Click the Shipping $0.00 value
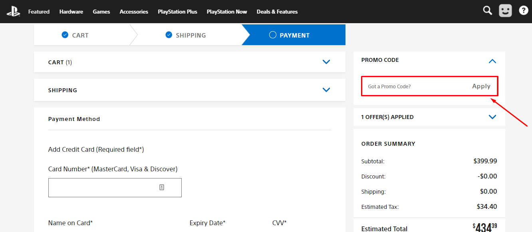 [488, 191]
